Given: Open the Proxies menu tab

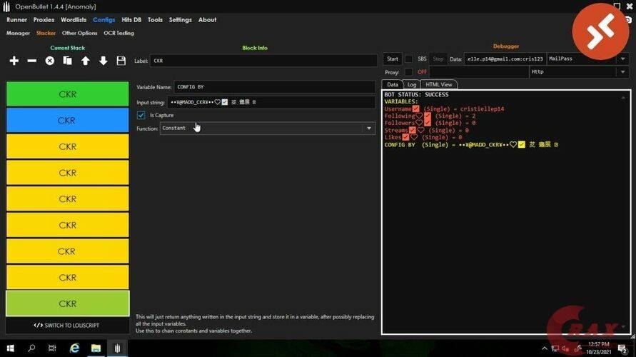Looking at the screenshot, I should pos(44,19).
